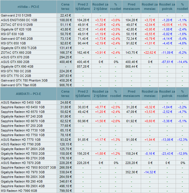Click half-year difference '-4,14 €'
189x193 pixels.
coord(167,39)
